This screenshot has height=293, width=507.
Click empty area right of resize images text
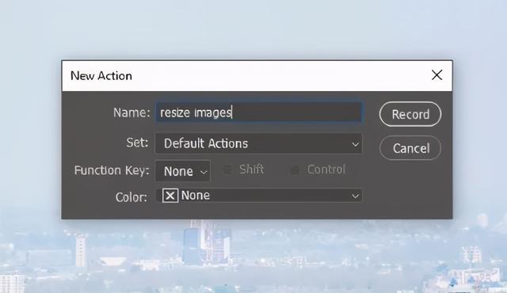pos(295,112)
